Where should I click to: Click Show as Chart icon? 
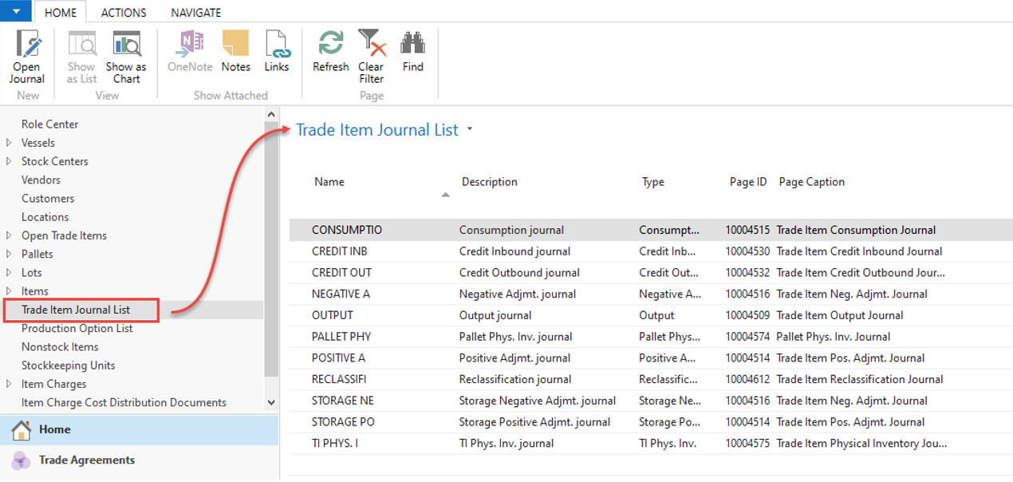pos(126,45)
